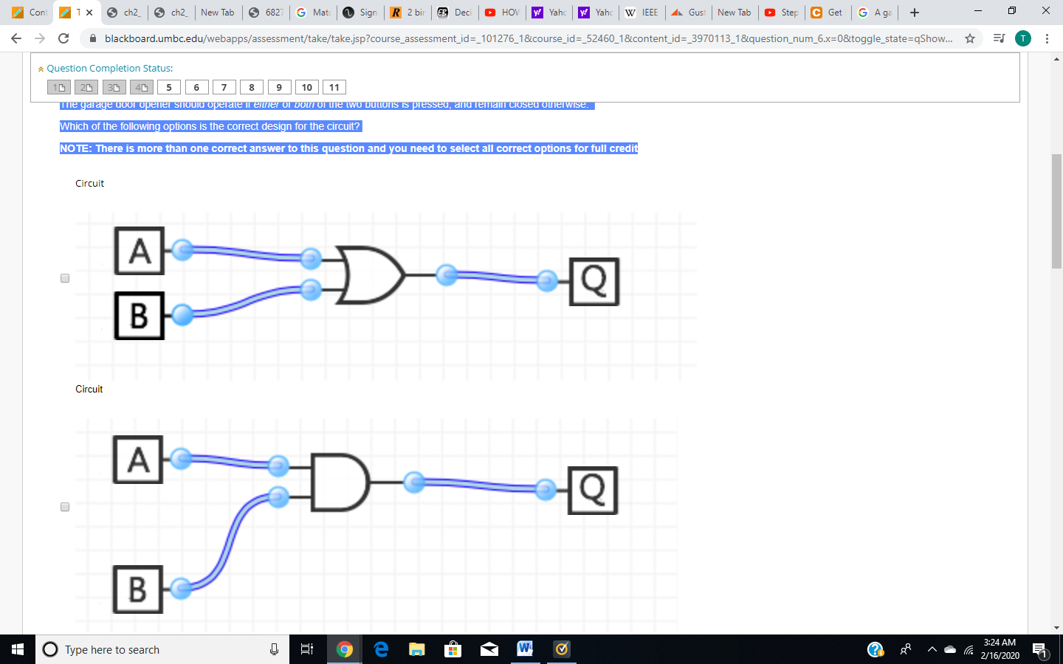
Task: Switch to the 'Get' Chegg tab
Action: (x=828, y=13)
